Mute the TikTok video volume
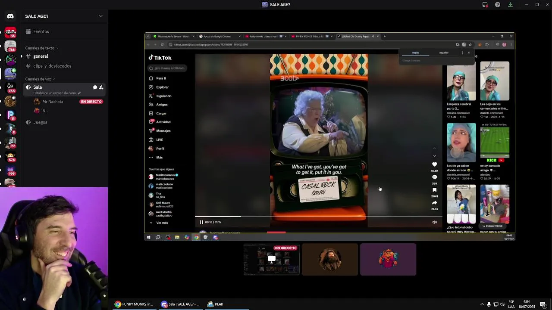 click(434, 222)
